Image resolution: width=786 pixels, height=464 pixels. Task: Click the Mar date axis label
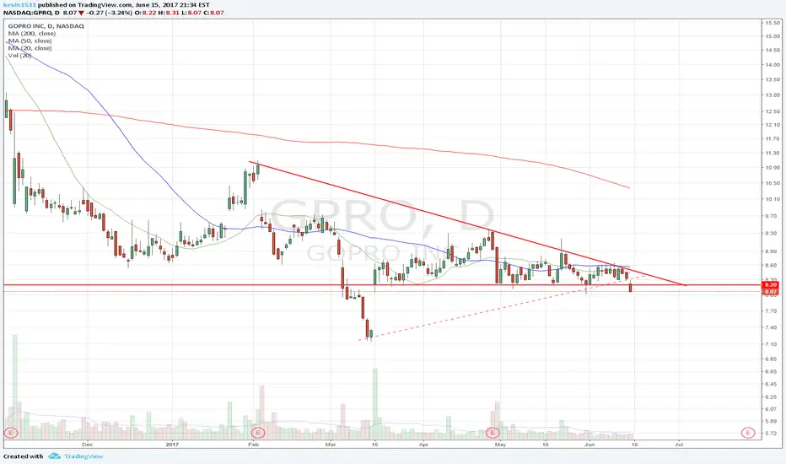coord(331,445)
